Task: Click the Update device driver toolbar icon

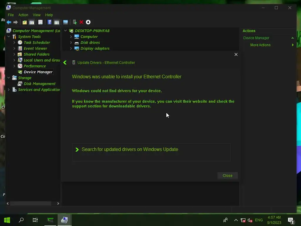Action: (75, 22)
